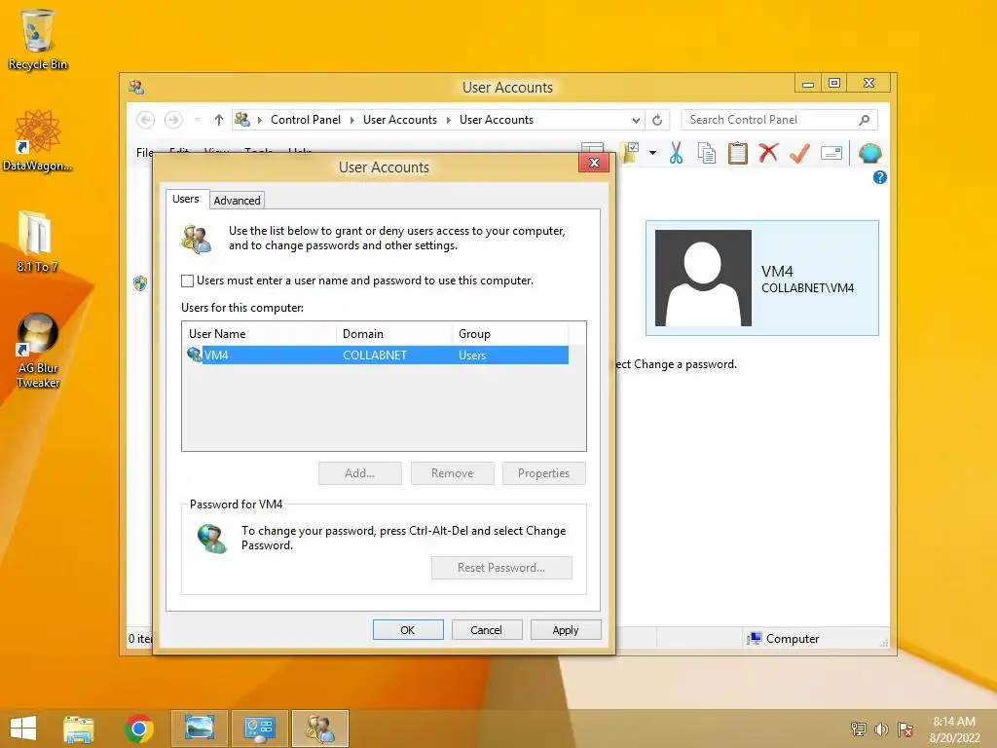Viewport: 997px width, 748px height.
Task: Open the Classic Shell settings shell icon
Action: (x=869, y=153)
